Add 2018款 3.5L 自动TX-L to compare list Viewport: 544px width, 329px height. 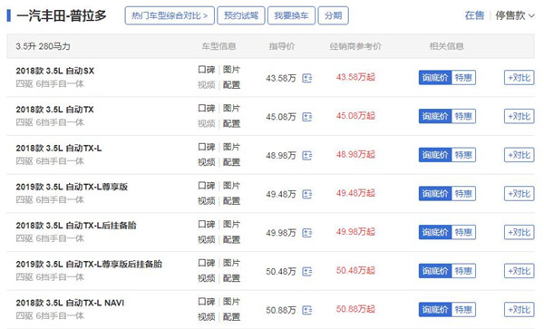point(519,155)
